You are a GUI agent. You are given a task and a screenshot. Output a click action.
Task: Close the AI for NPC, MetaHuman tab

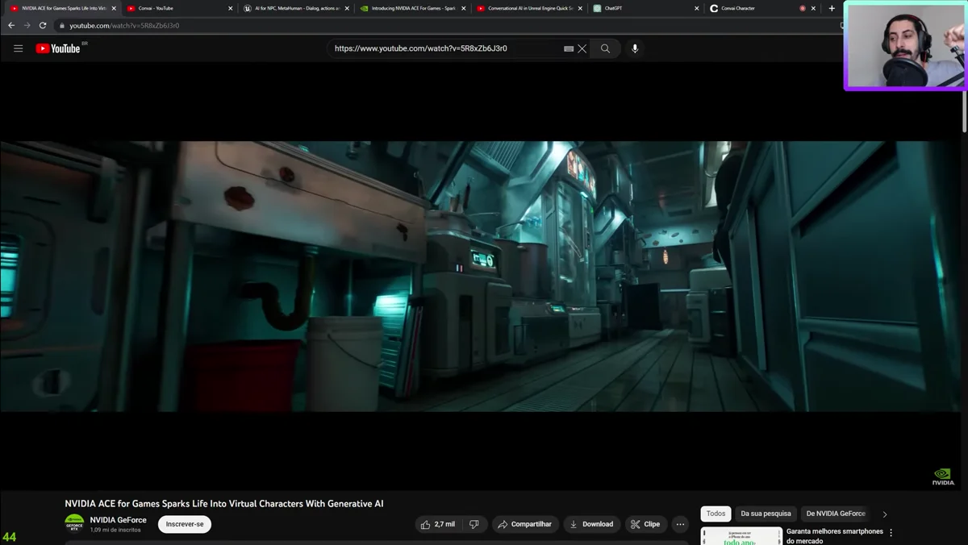pyautogui.click(x=348, y=8)
